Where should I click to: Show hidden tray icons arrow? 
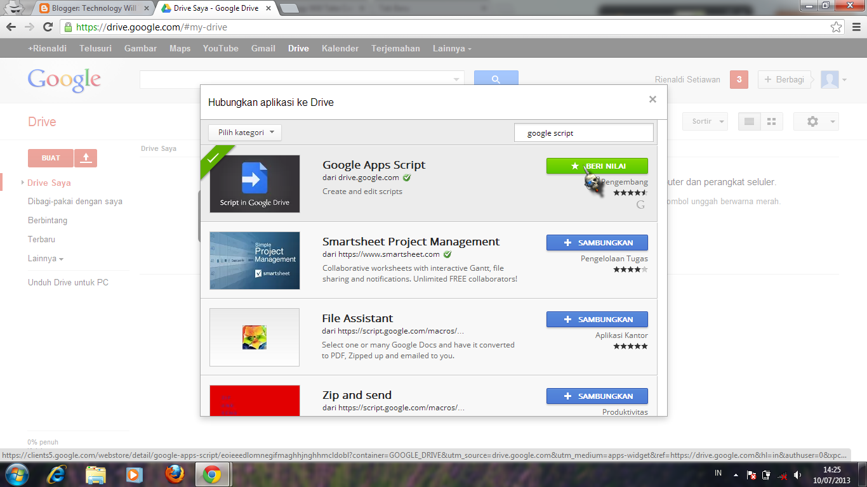736,475
